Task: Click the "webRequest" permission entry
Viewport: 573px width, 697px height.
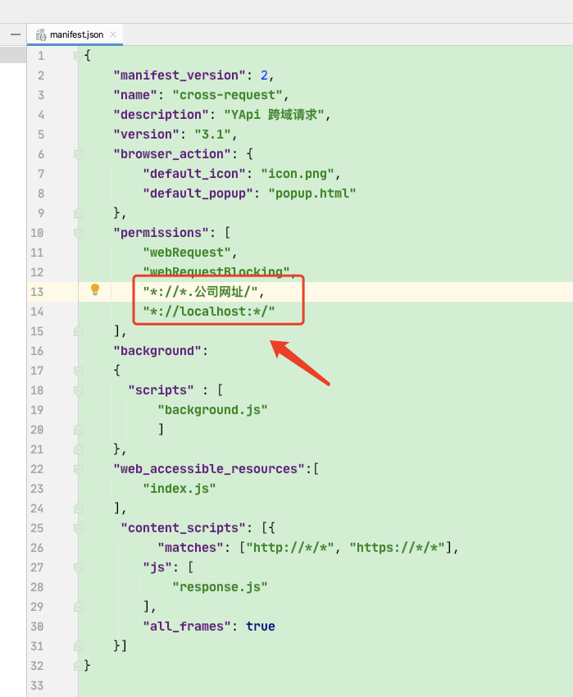Action: click(187, 253)
